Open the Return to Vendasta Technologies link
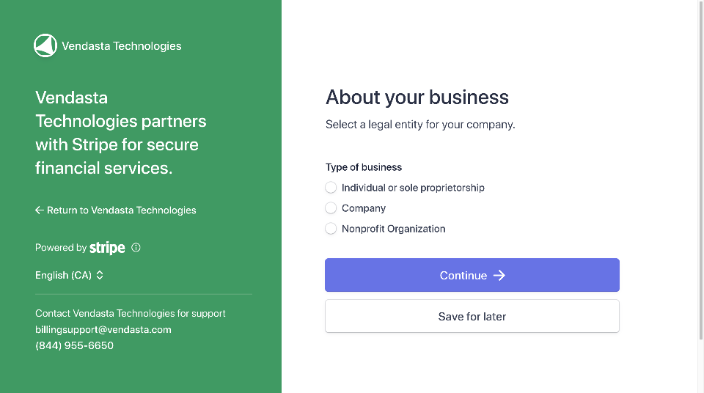The width and height of the screenshot is (704, 393). 116,210
